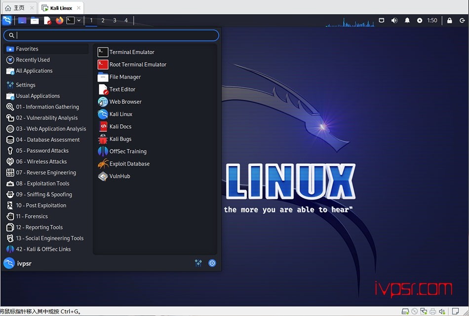This screenshot has width=469, height=316.
Task: Open the notifications bell
Action: [x=407, y=20]
